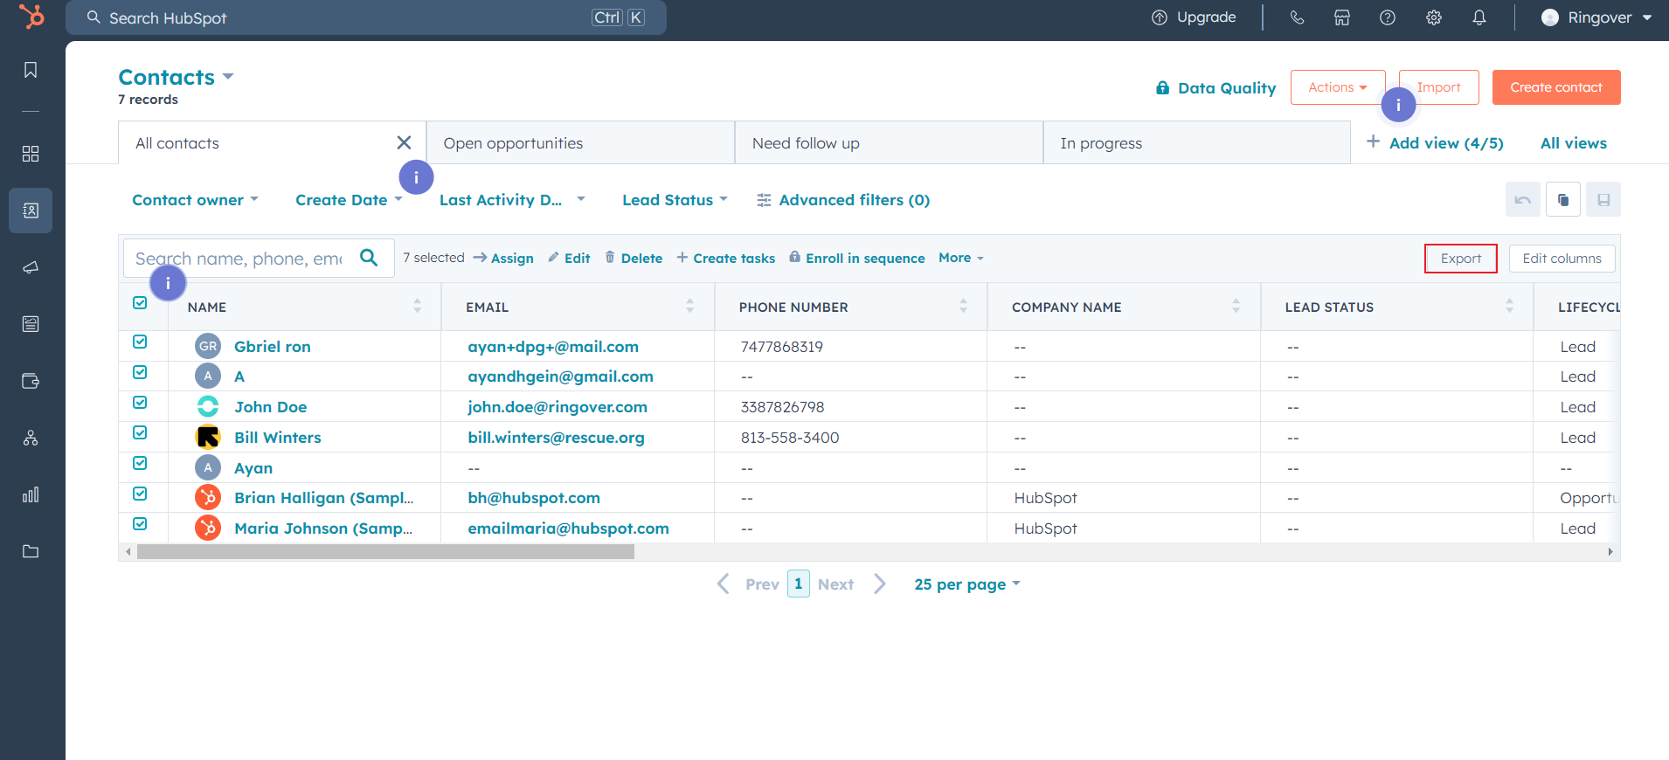Click the Import button

click(x=1439, y=87)
